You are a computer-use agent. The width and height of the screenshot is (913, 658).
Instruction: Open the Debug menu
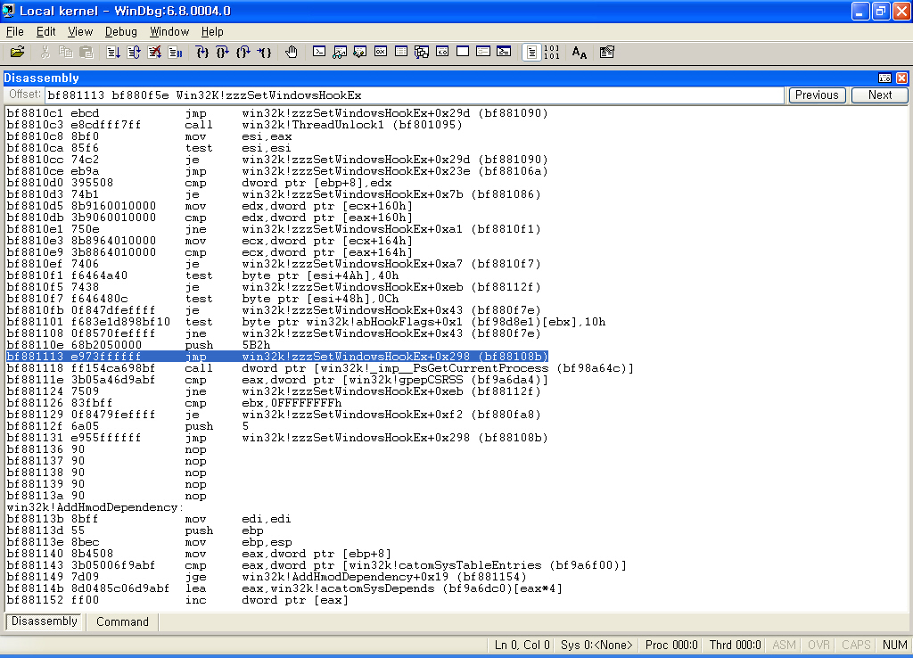click(121, 31)
